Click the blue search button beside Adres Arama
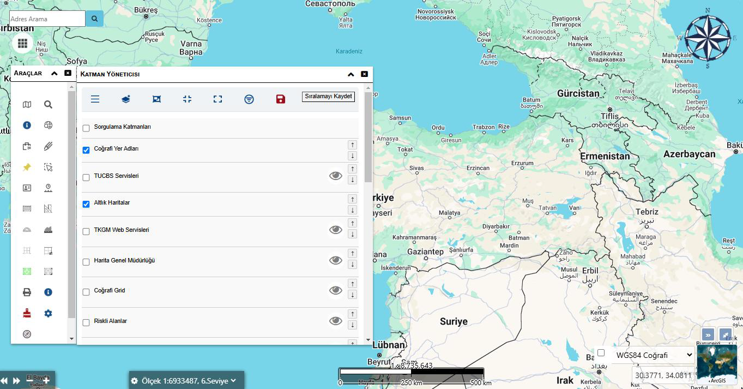This screenshot has width=743, height=389. (94, 19)
